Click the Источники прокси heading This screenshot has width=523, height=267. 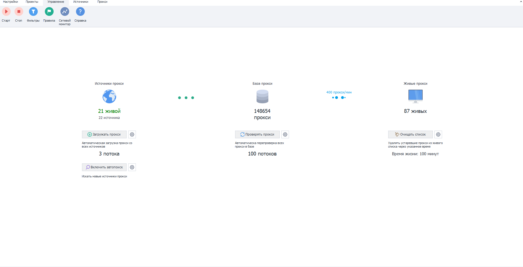[109, 84]
